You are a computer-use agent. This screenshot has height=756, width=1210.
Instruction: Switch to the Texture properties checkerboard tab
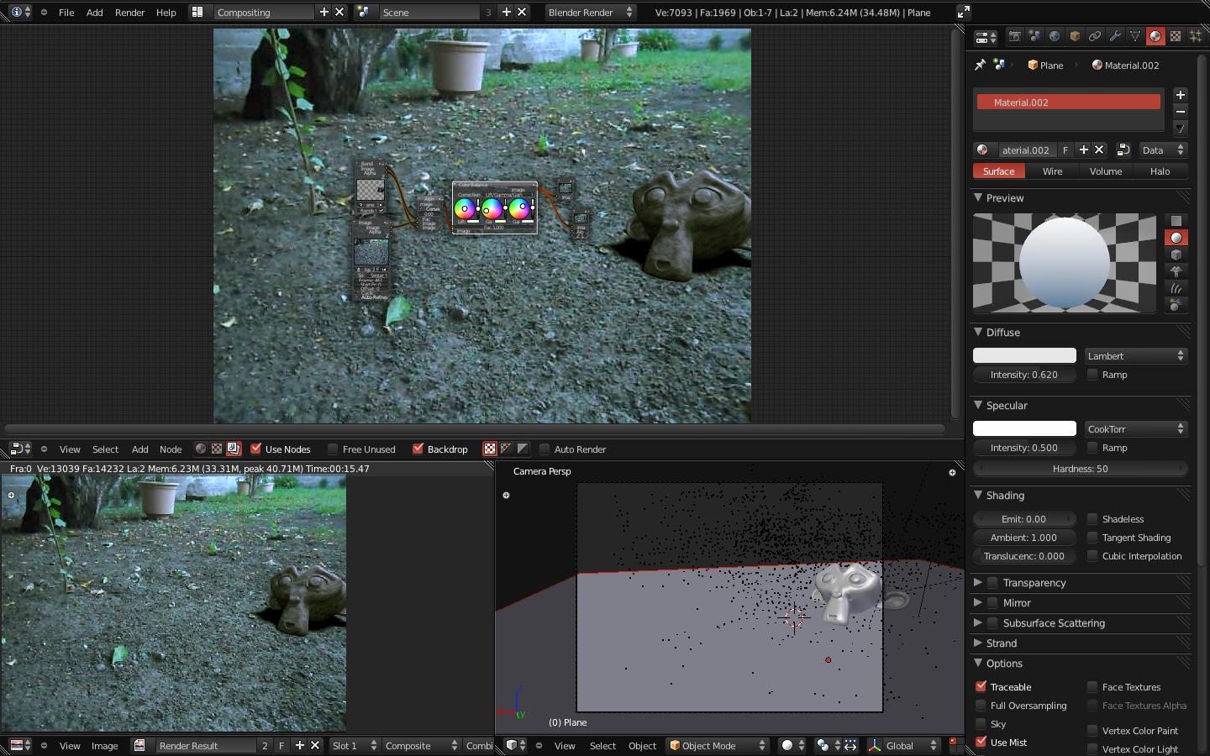click(1176, 36)
